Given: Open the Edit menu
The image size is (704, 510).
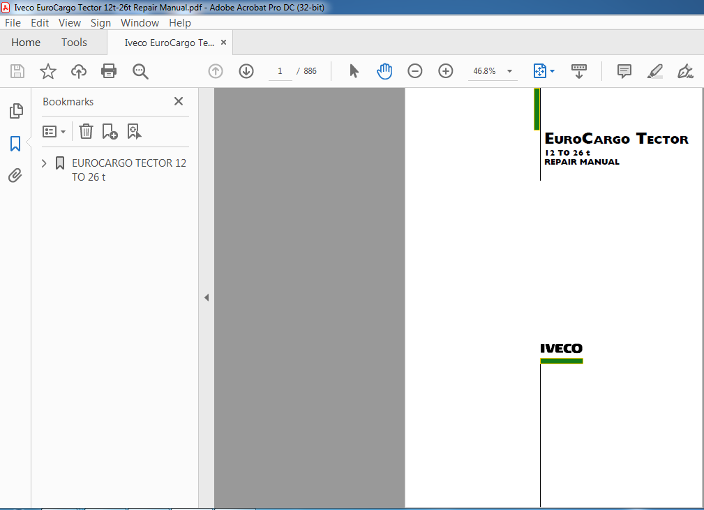Looking at the screenshot, I should pos(40,23).
